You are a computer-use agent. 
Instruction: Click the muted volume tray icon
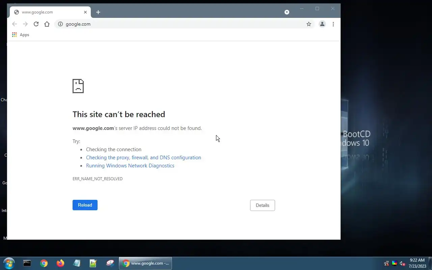tap(402, 264)
